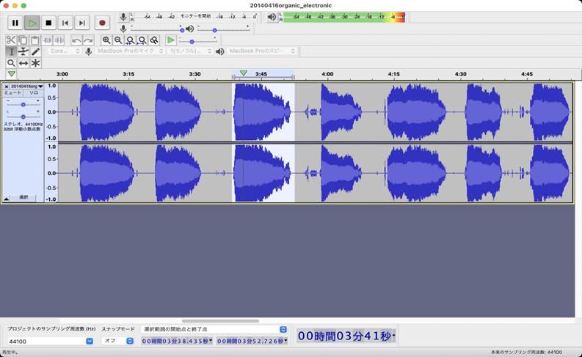Click the track 選択 (select) button
Viewport: 582px width, 357px height.
[x=23, y=198]
